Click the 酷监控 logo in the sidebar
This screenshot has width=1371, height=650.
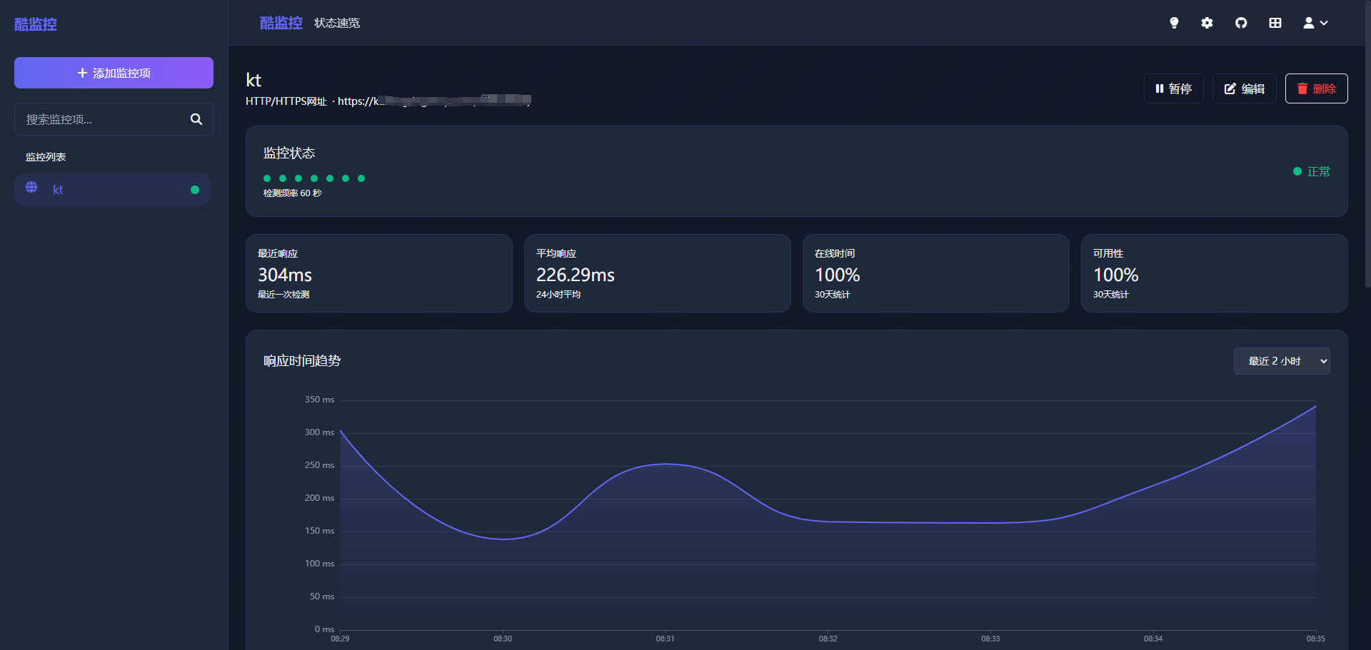pyautogui.click(x=36, y=24)
